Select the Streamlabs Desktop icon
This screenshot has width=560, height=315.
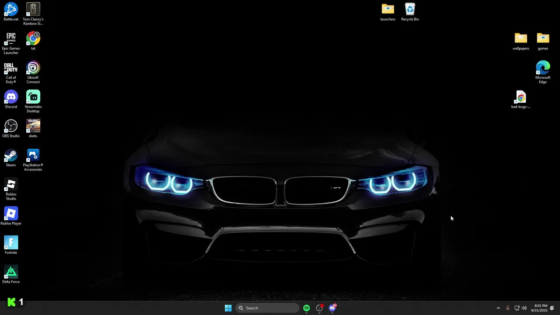point(33,101)
